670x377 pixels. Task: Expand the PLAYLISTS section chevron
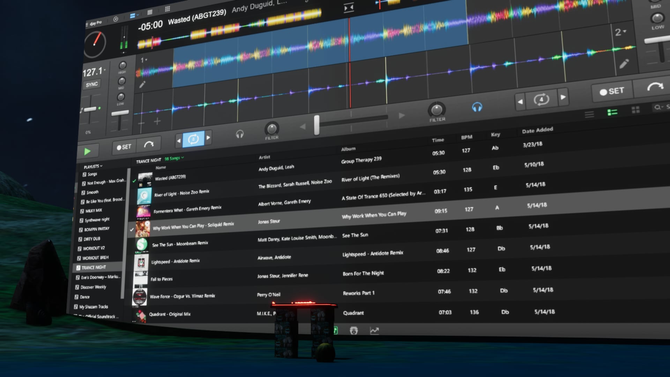pyautogui.click(x=101, y=166)
